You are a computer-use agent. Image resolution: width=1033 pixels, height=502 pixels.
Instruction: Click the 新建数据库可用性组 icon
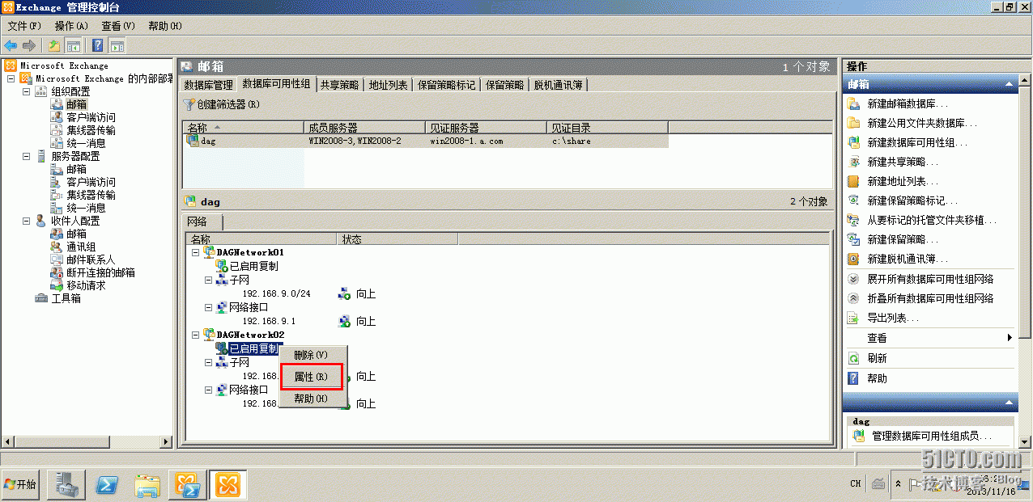852,142
